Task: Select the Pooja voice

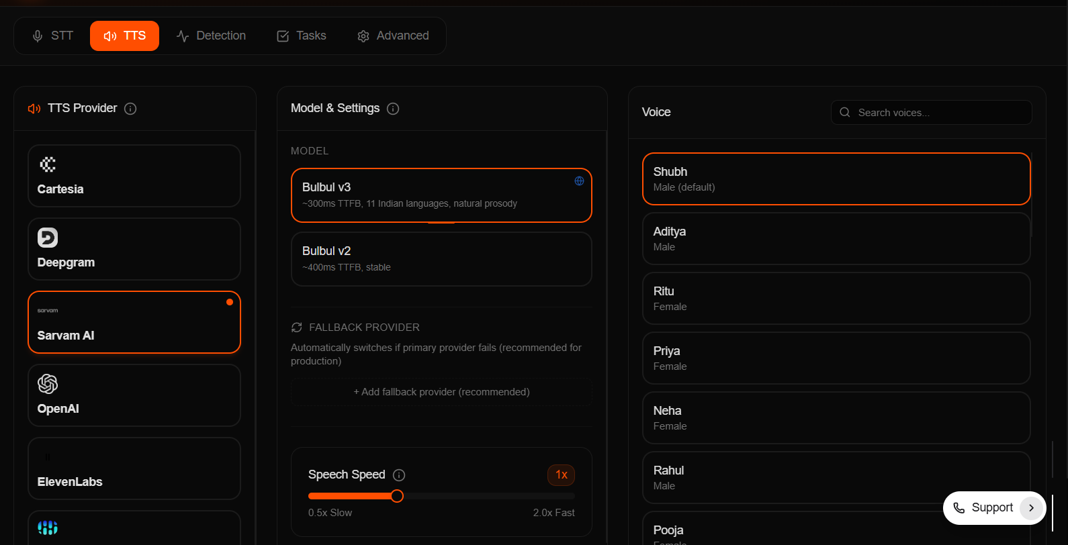Action: point(836,529)
